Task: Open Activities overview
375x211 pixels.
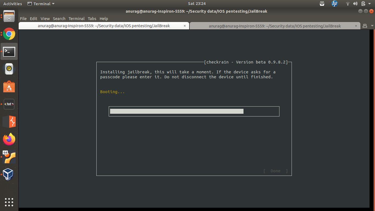Action: pyautogui.click(x=13, y=4)
